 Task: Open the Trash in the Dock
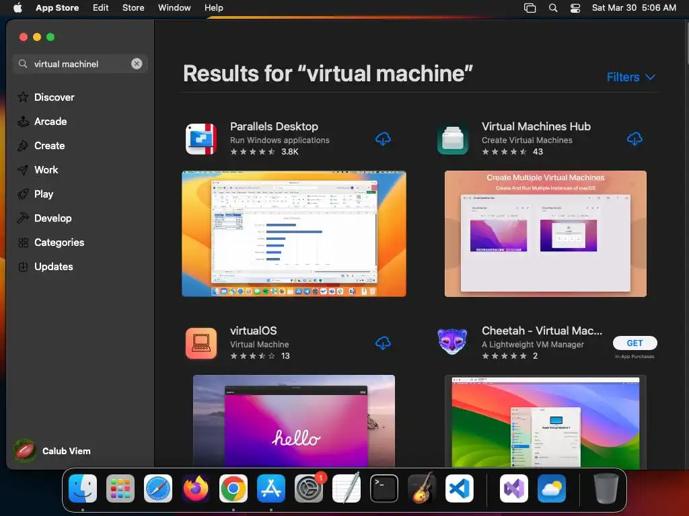tap(606, 488)
